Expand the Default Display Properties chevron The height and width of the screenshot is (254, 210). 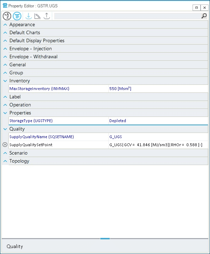5,41
